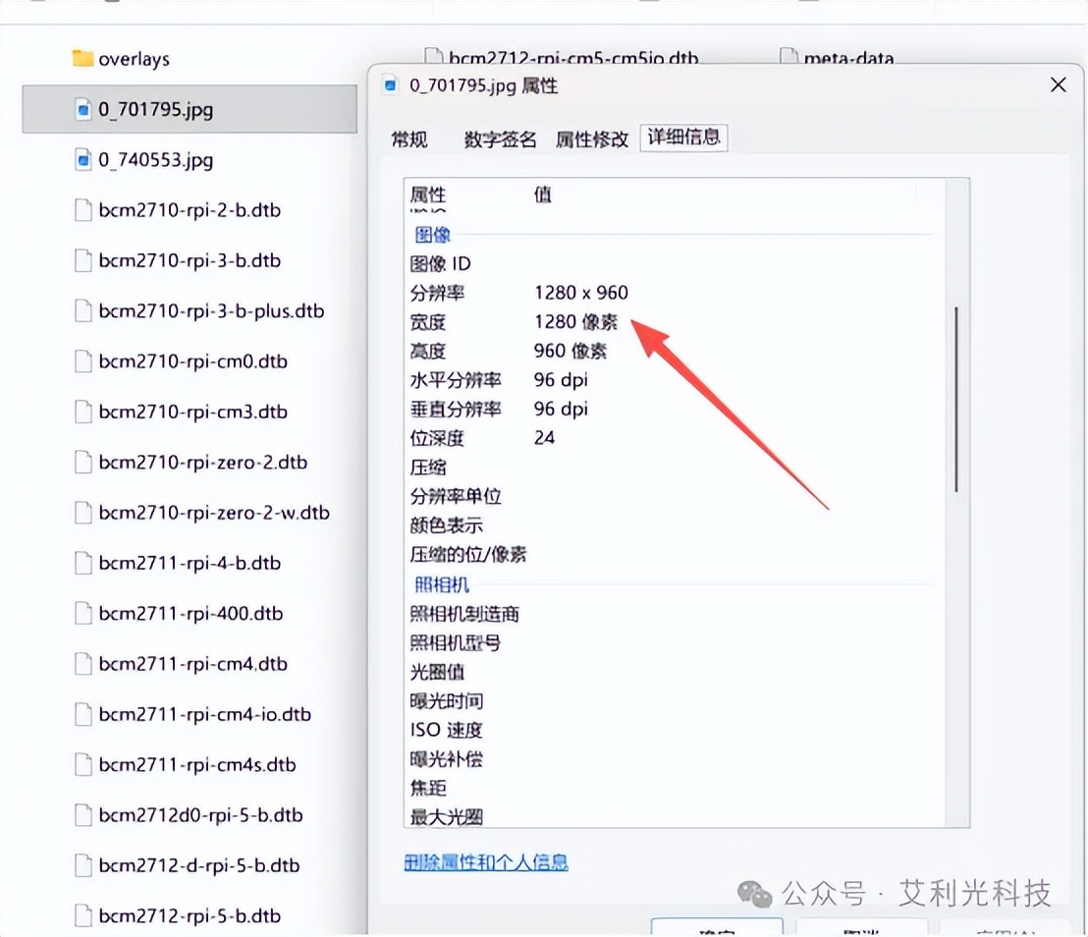Switch to the 常规 tab

[409, 139]
